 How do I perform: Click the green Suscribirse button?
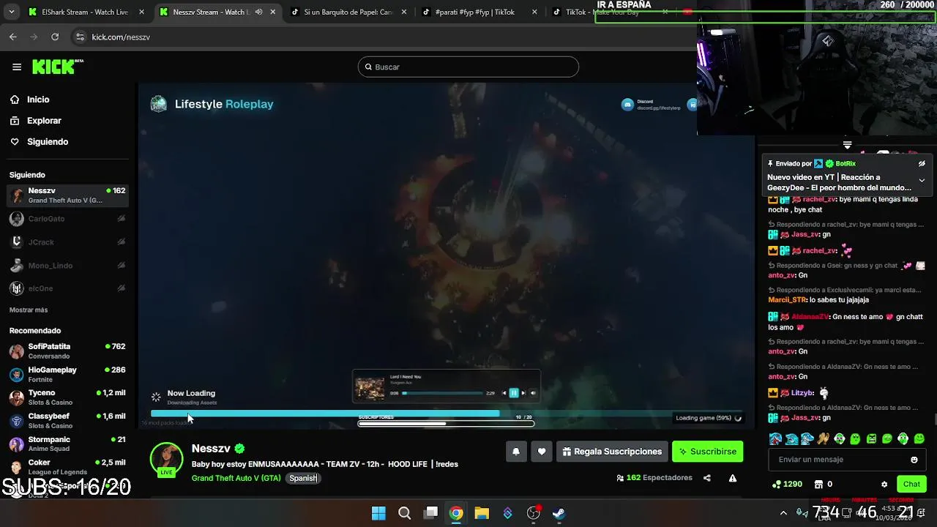pyautogui.click(x=708, y=452)
